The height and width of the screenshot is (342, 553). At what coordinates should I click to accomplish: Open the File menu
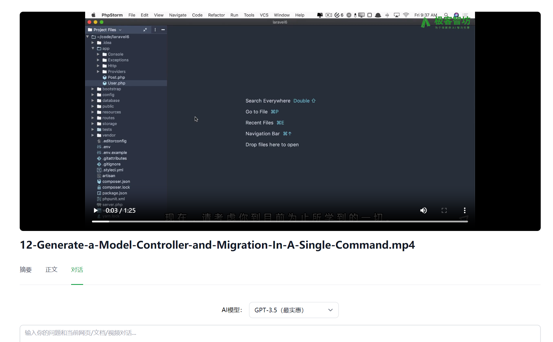pyautogui.click(x=132, y=15)
